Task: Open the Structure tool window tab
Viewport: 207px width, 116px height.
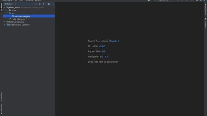Action: tap(1, 96)
